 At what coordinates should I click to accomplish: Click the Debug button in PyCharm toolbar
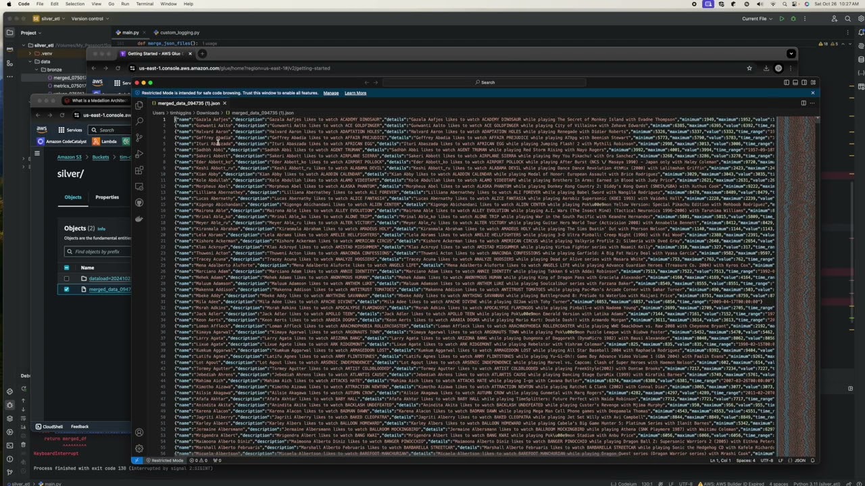(x=793, y=19)
